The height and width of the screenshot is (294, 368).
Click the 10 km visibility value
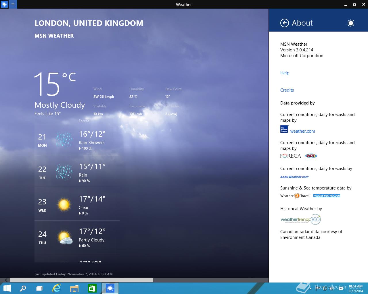(98, 114)
